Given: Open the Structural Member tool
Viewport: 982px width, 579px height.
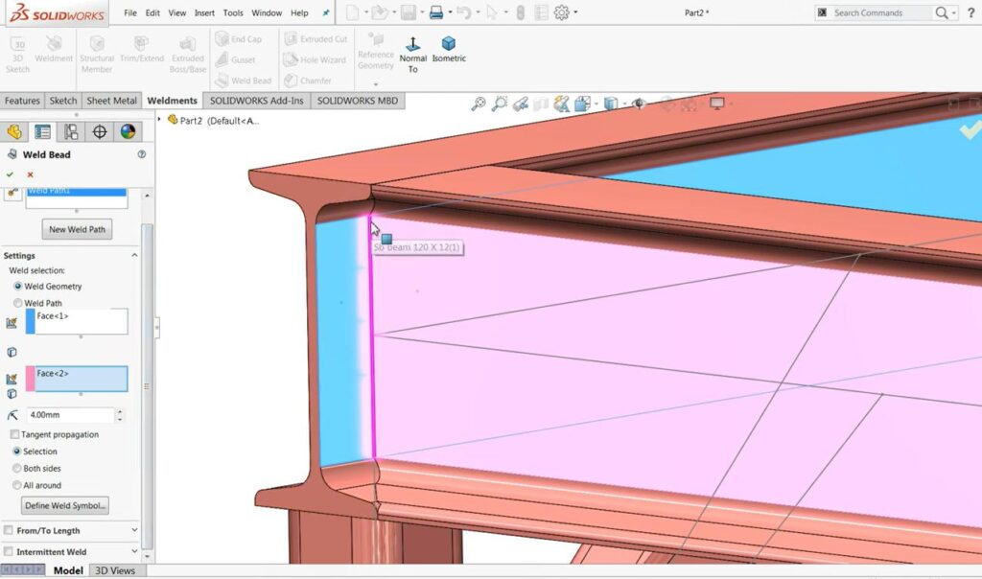Looking at the screenshot, I should tap(97, 50).
